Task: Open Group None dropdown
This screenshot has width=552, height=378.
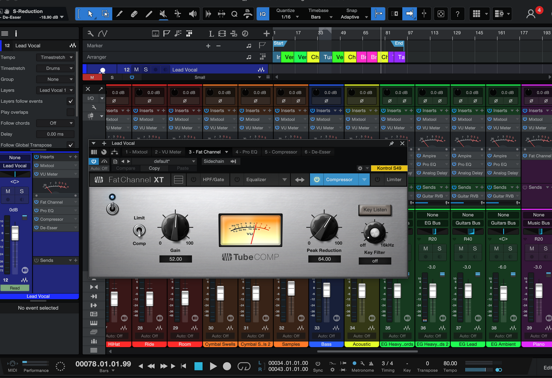Action: pos(55,79)
